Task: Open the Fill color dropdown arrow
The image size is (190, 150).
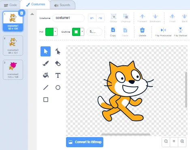Action: tap(55, 32)
